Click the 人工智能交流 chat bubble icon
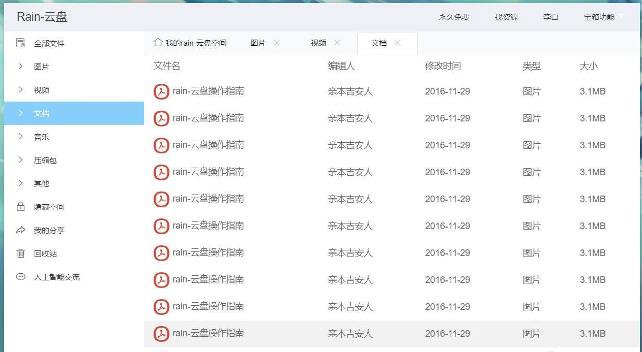Screen dimensions: 642x352 point(21,277)
